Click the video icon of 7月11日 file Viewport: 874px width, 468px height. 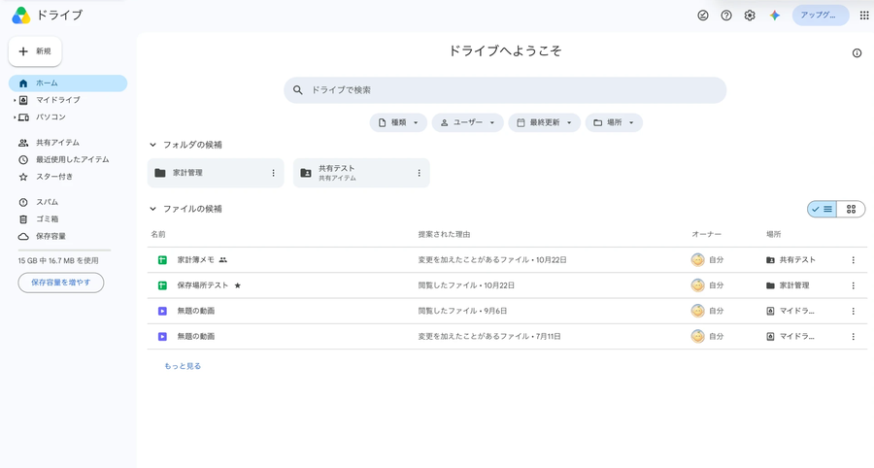click(162, 337)
